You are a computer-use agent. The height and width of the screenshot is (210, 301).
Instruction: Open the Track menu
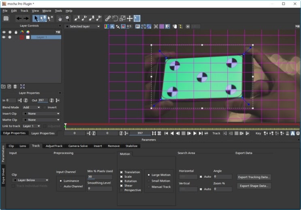coord(24,11)
